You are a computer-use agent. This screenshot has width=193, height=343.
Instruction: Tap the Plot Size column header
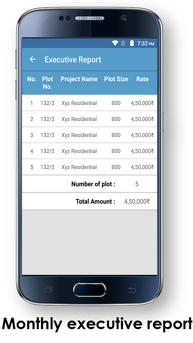[x=116, y=79]
